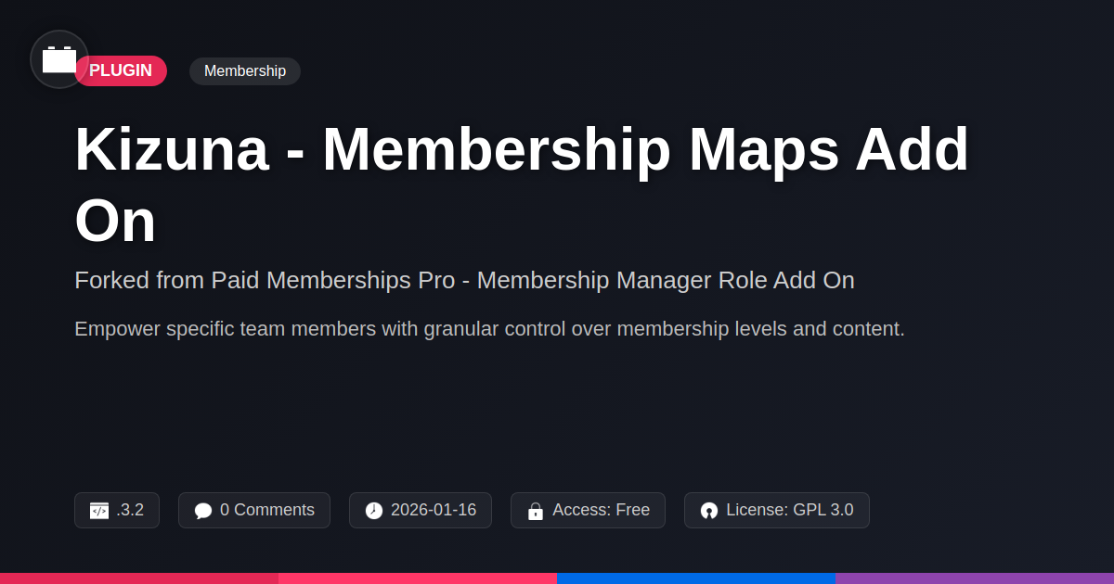This screenshot has height=584, width=1114.
Task: Click the pink color bar segment
Action: 418,578
